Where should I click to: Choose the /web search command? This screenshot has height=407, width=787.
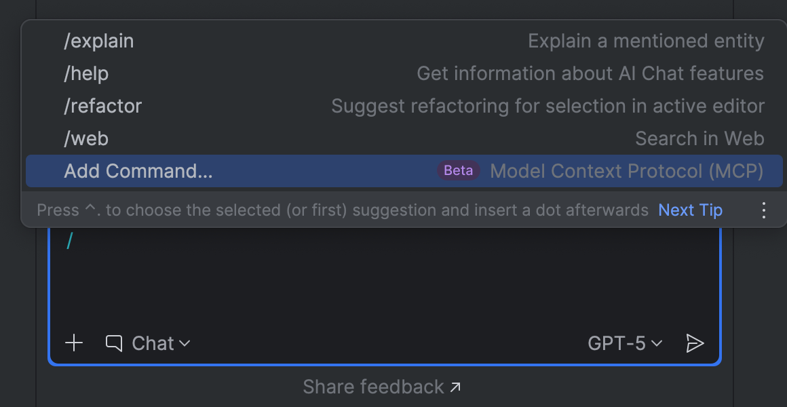pos(86,138)
